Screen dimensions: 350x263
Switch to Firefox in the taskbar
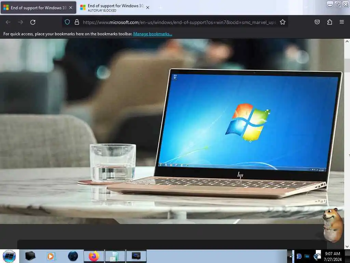tap(94, 256)
